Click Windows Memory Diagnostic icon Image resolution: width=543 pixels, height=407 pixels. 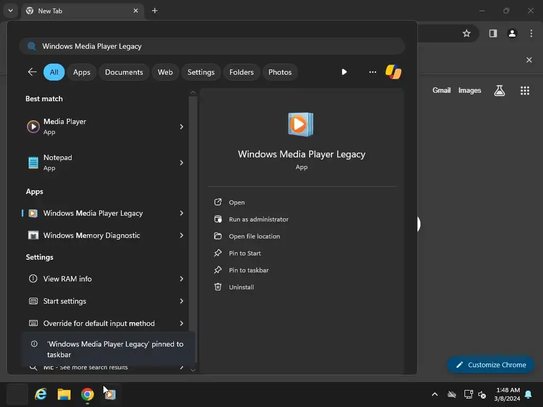(33, 235)
